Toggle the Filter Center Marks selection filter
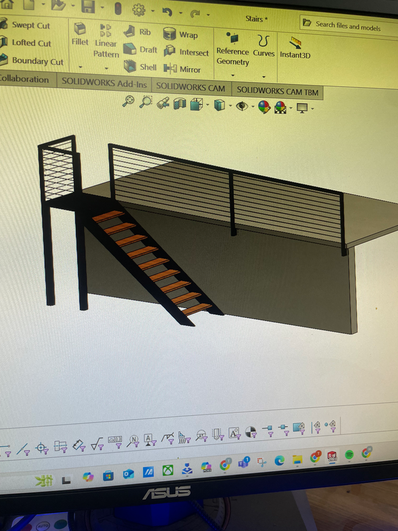The image size is (398, 531). (42, 449)
